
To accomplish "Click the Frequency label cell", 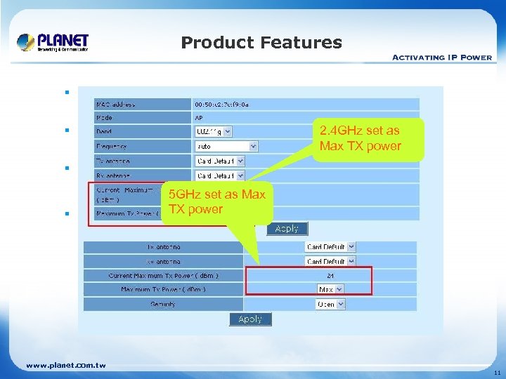I will coord(142,146).
